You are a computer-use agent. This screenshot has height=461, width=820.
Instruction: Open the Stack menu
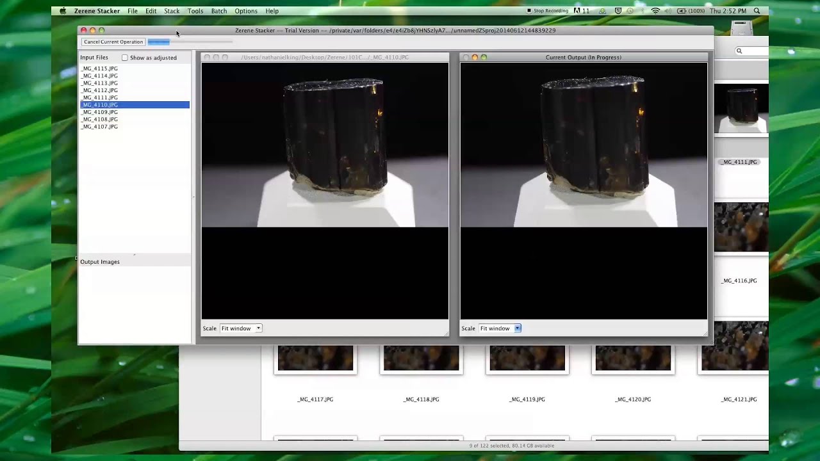pyautogui.click(x=172, y=11)
